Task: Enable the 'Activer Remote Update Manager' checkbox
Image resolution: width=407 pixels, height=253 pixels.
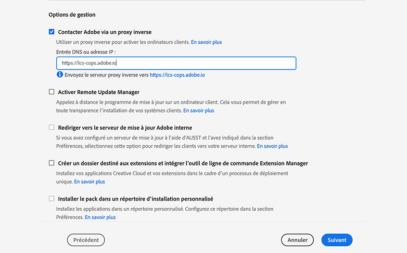Action: (51, 91)
